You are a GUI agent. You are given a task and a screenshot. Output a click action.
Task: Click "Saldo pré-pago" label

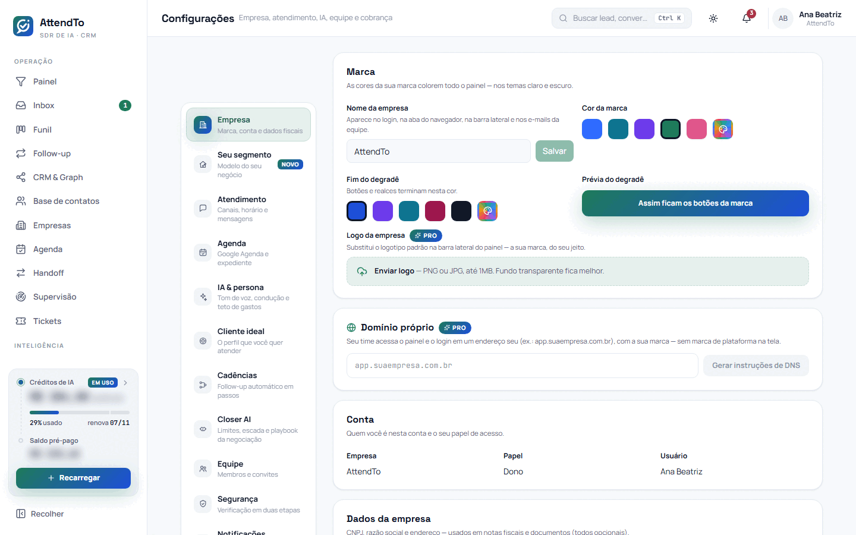click(54, 440)
